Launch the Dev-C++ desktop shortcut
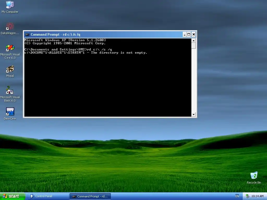 tap(10, 114)
